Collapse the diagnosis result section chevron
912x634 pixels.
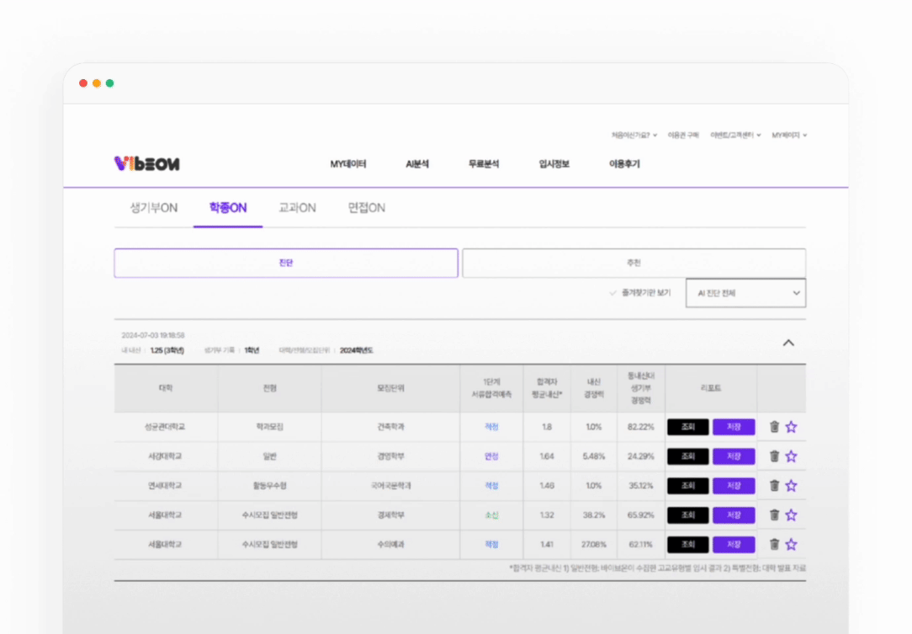788,343
